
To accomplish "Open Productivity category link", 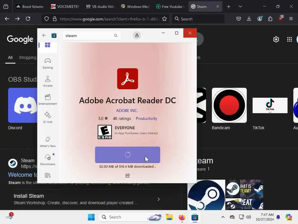I will tap(146, 118).
